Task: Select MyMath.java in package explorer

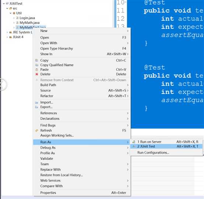Action: 29,23
